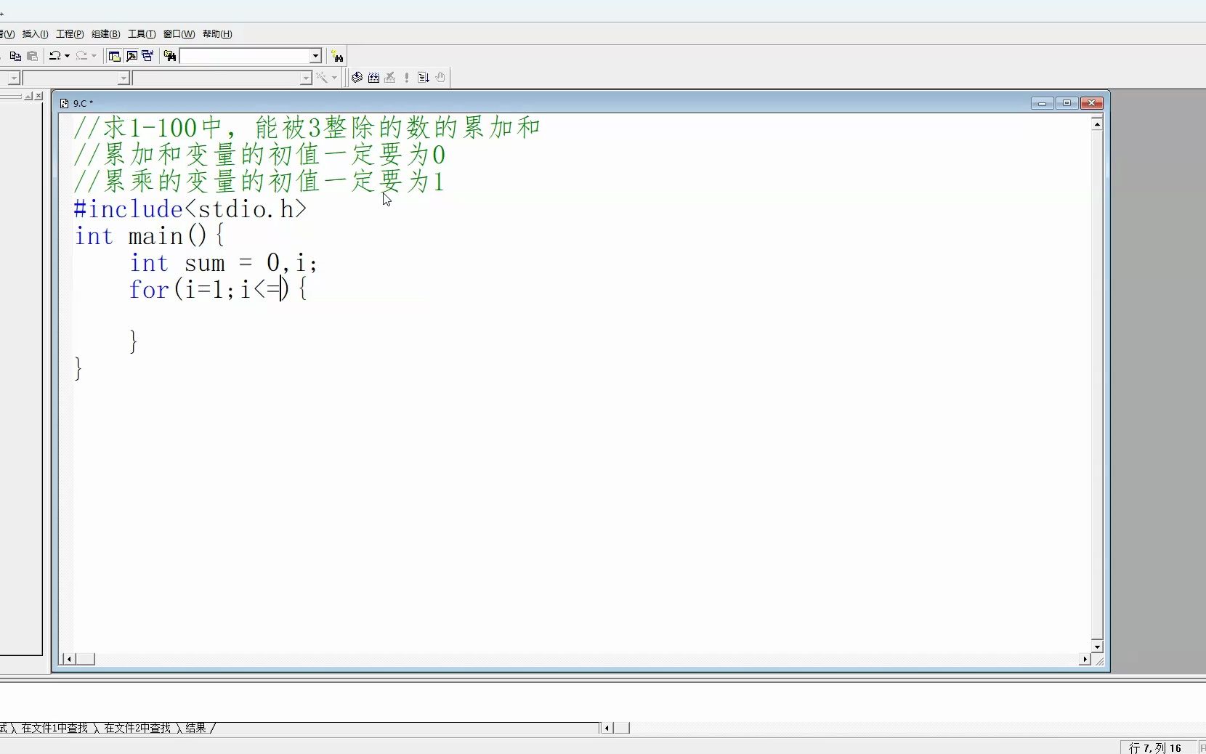Click the editor vertical scroll up arrow
Screen dimensions: 1206x754
[x=1097, y=124]
